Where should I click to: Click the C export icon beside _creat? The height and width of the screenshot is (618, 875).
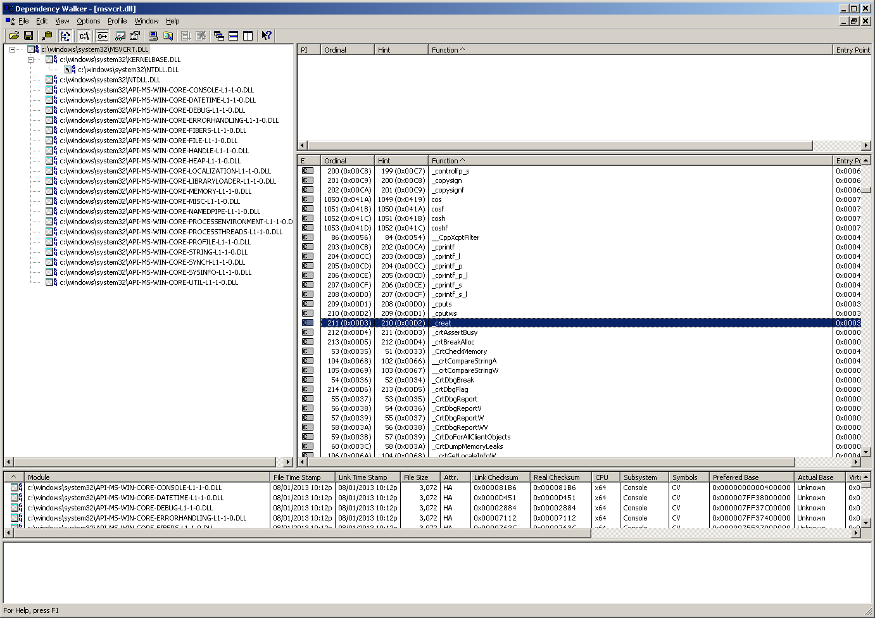pos(308,323)
